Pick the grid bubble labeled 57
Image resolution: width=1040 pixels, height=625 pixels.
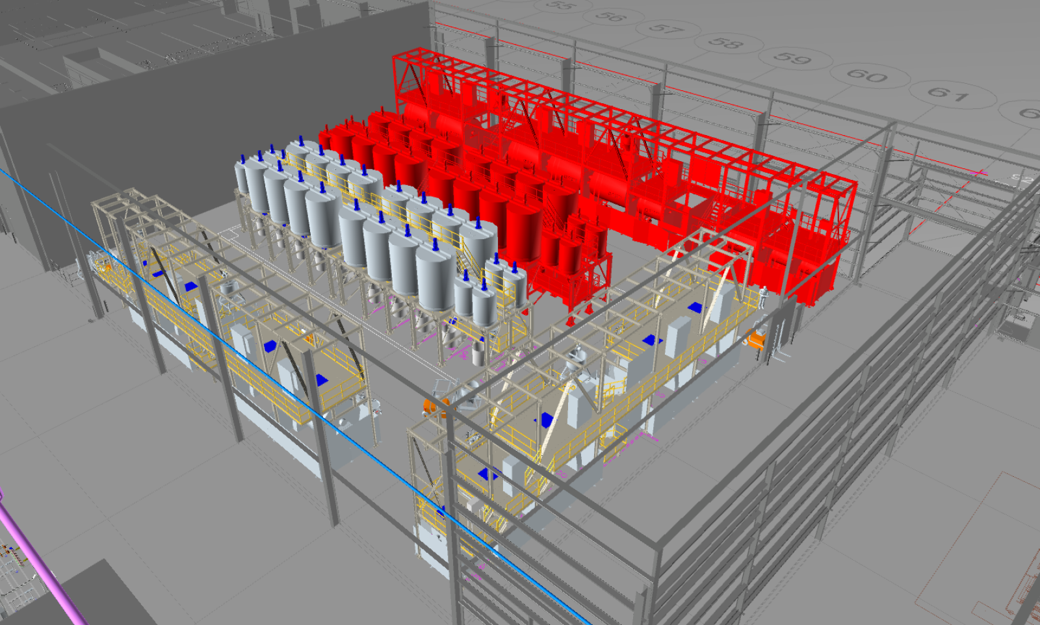click(x=666, y=28)
